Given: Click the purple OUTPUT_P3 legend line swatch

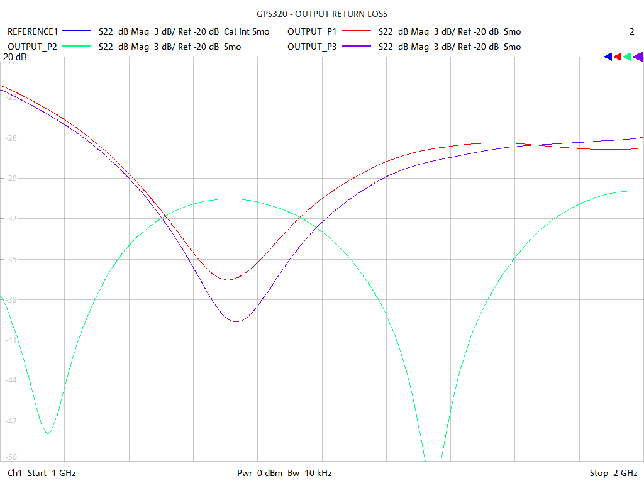Looking at the screenshot, I should coord(357,47).
